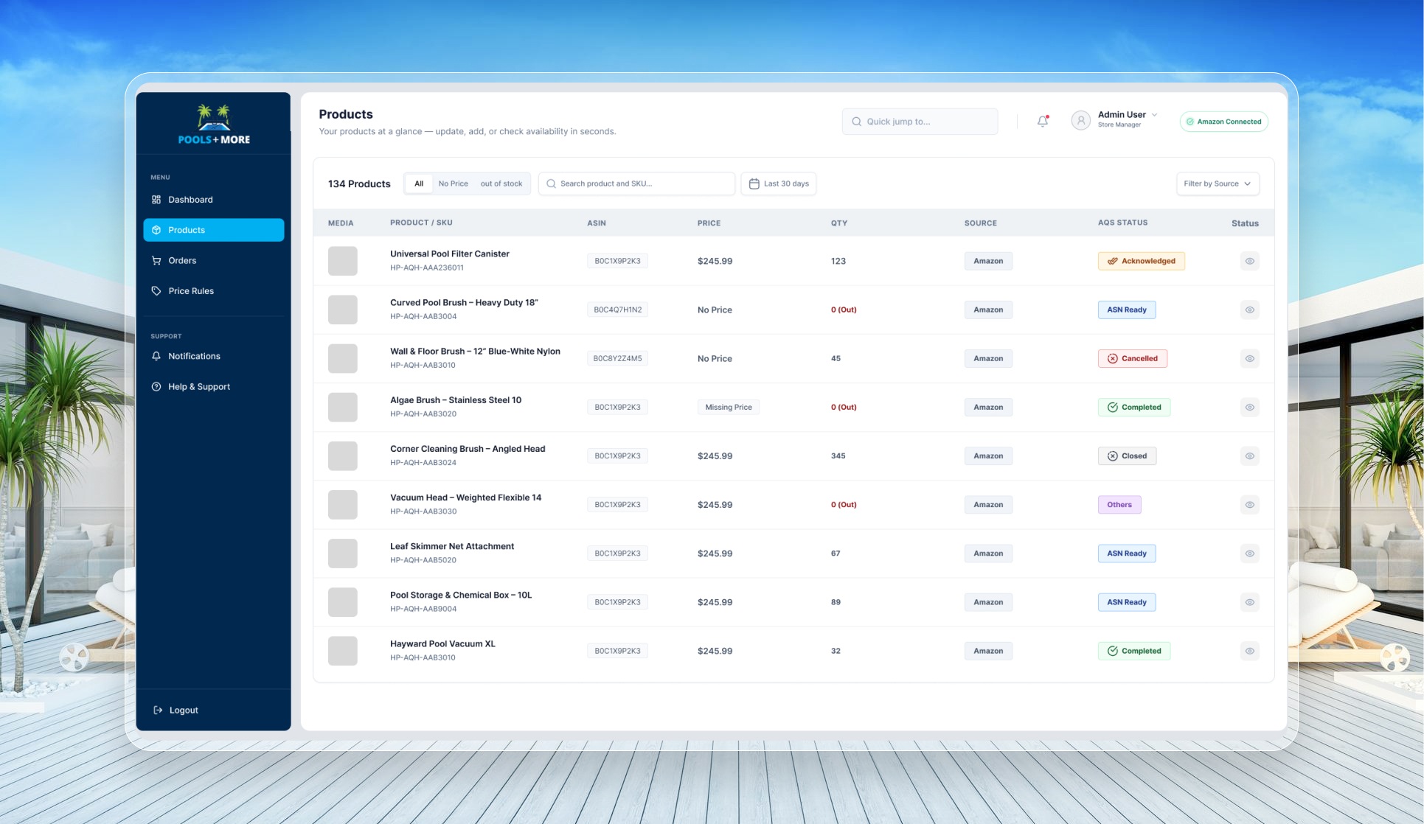Screen dimensions: 1424x824
Task: Select the out of stock tab
Action: click(x=501, y=184)
